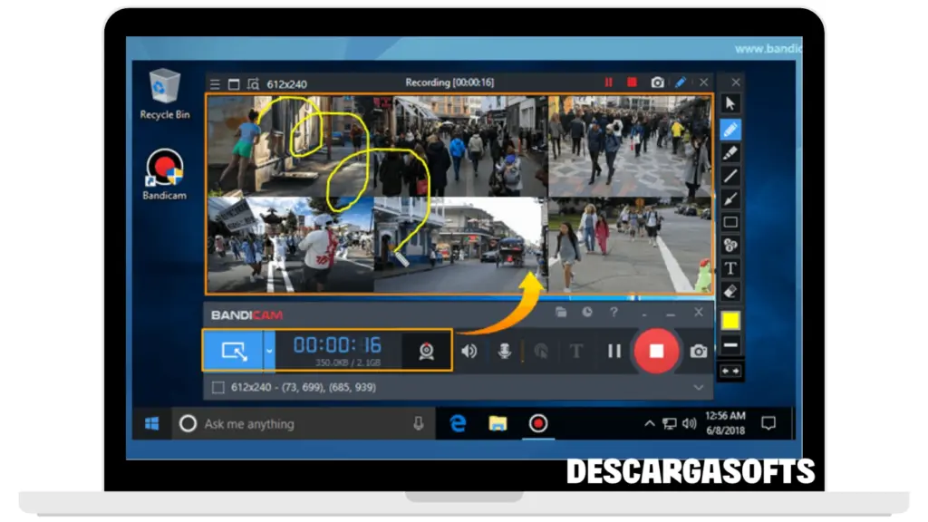This screenshot has height=522, width=928.
Task: Stop recording with the red button
Action: point(657,351)
